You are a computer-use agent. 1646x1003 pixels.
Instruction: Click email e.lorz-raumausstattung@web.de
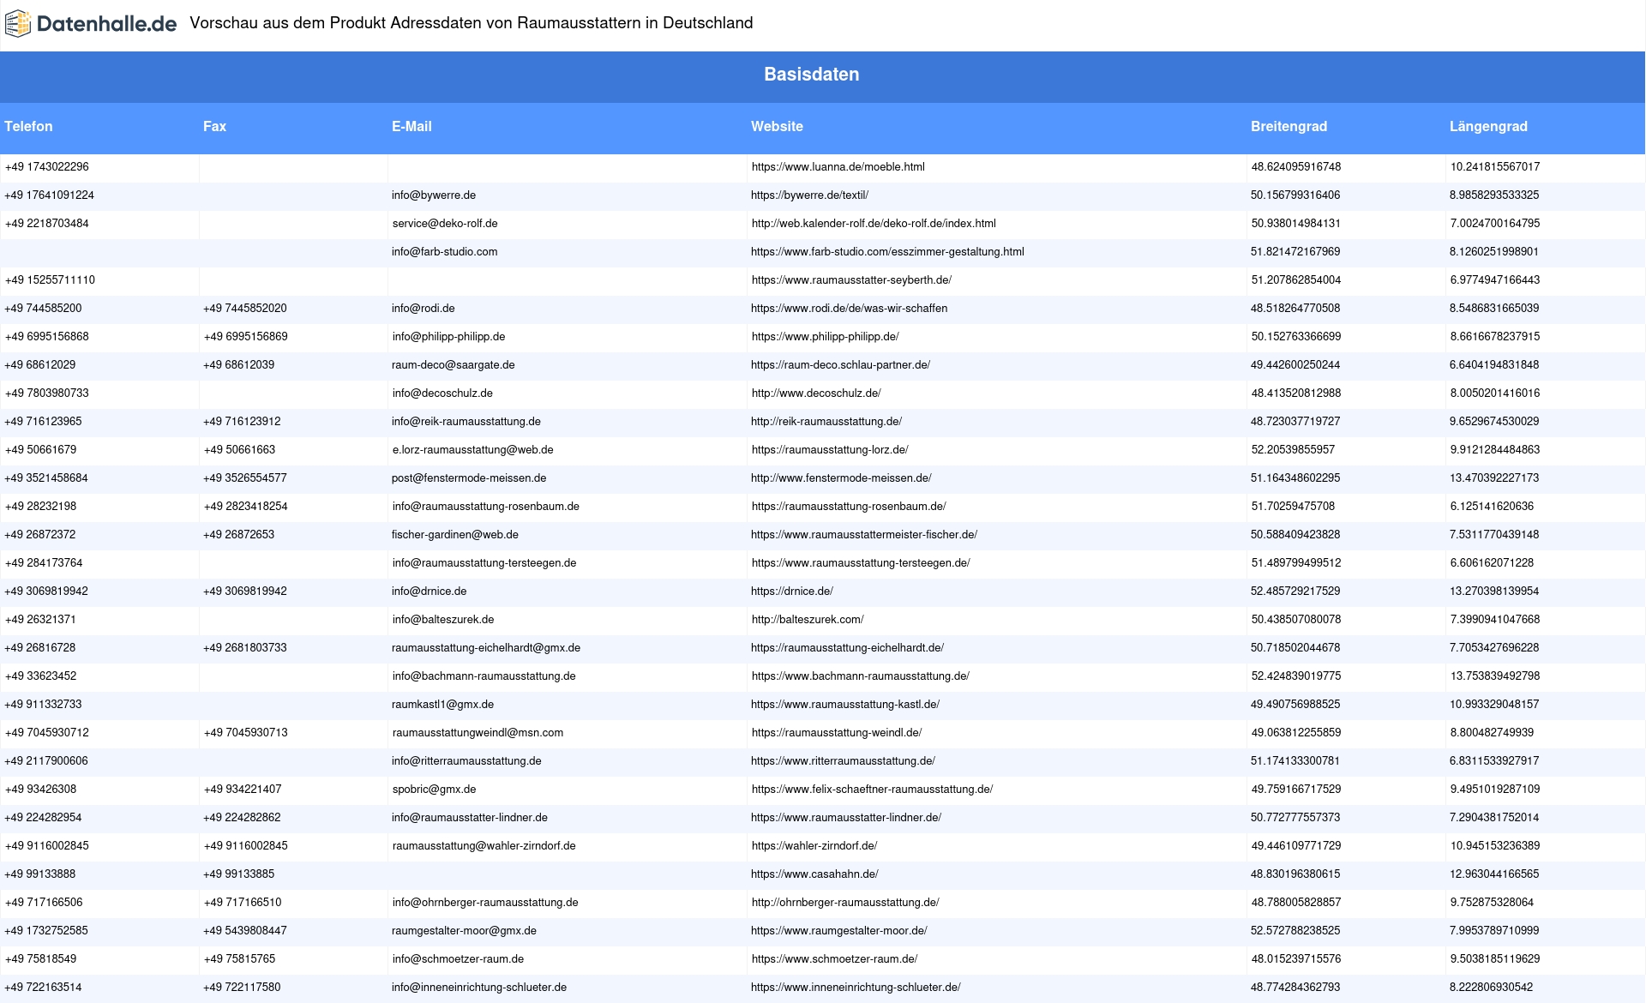coord(472,450)
